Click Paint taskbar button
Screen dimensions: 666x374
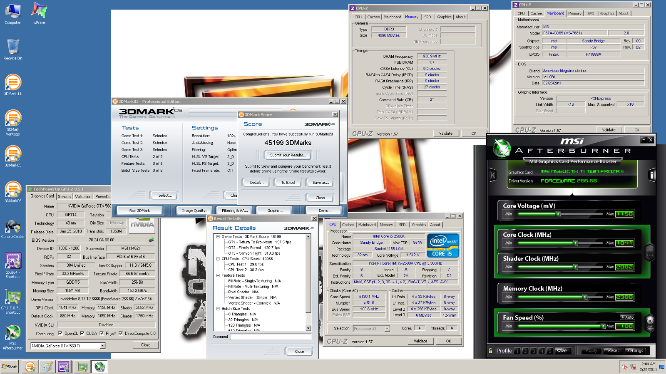47,367
